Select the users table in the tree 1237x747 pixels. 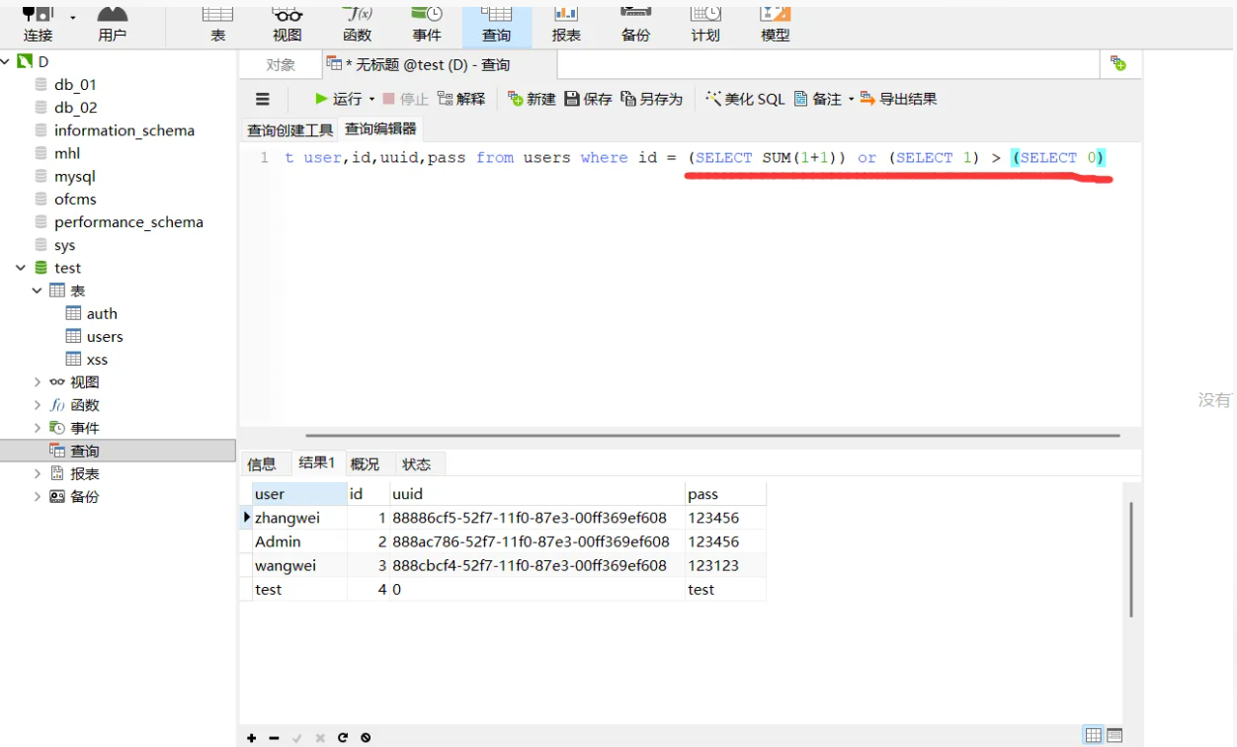(x=104, y=337)
